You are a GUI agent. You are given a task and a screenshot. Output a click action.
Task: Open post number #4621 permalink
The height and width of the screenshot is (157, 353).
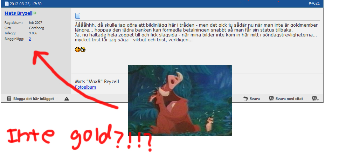point(314,4)
